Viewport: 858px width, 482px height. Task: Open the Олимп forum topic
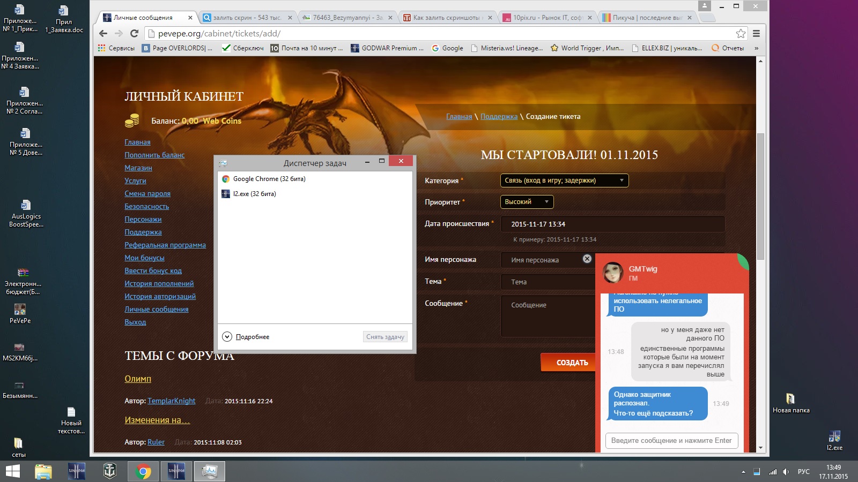pyautogui.click(x=138, y=379)
